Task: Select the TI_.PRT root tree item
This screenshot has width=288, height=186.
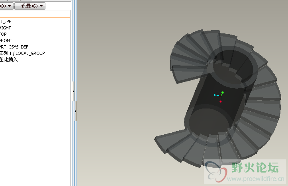Action: (x=7, y=21)
